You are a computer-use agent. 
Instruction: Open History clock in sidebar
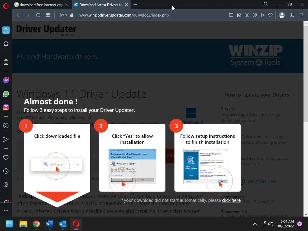6,171
